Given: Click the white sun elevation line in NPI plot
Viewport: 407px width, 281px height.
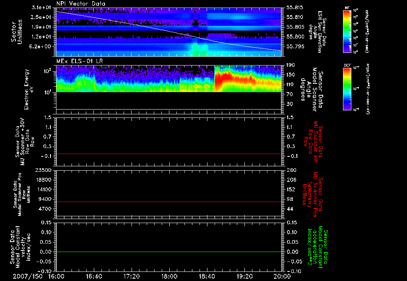Looking at the screenshot, I should (x=169, y=31).
